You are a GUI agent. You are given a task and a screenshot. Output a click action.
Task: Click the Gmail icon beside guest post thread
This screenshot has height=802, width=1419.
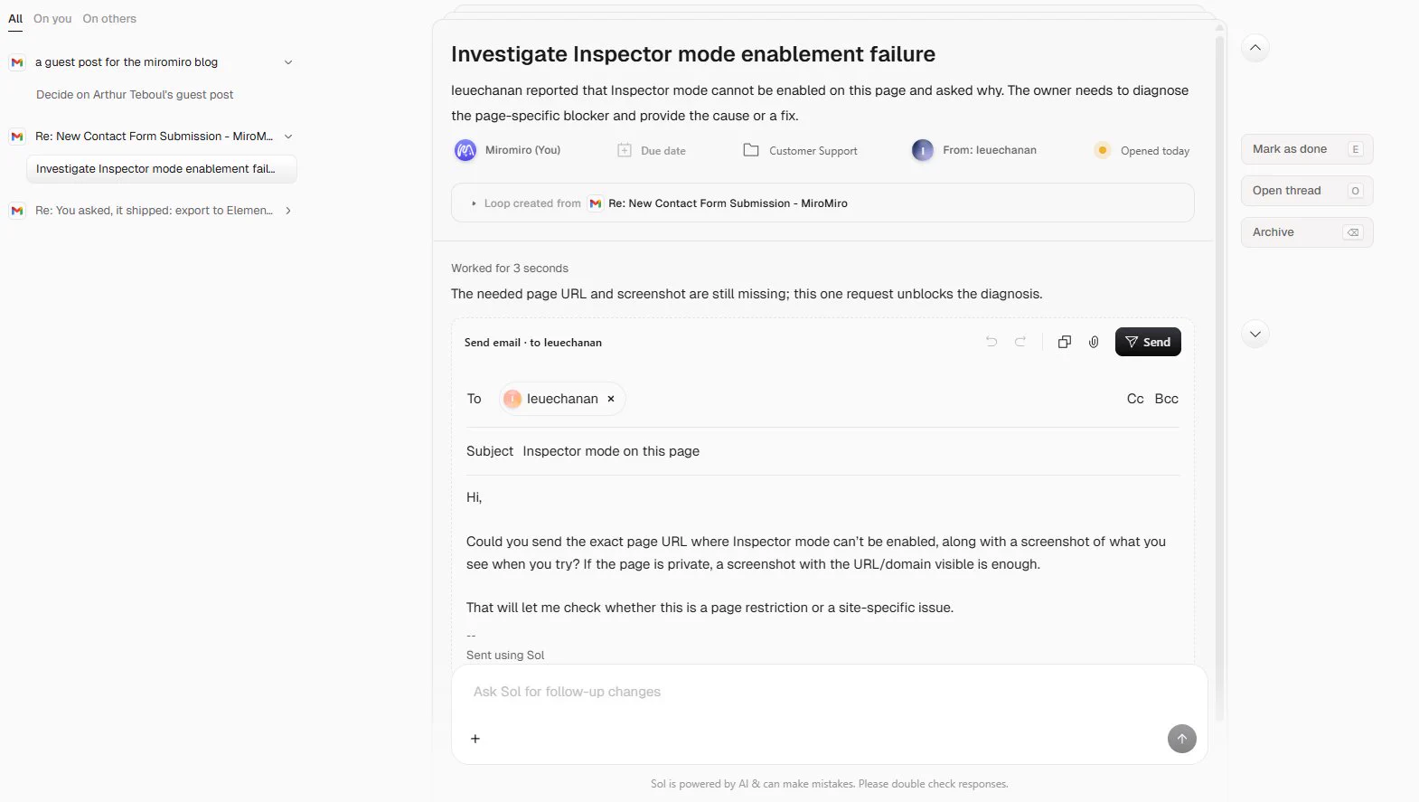click(17, 62)
